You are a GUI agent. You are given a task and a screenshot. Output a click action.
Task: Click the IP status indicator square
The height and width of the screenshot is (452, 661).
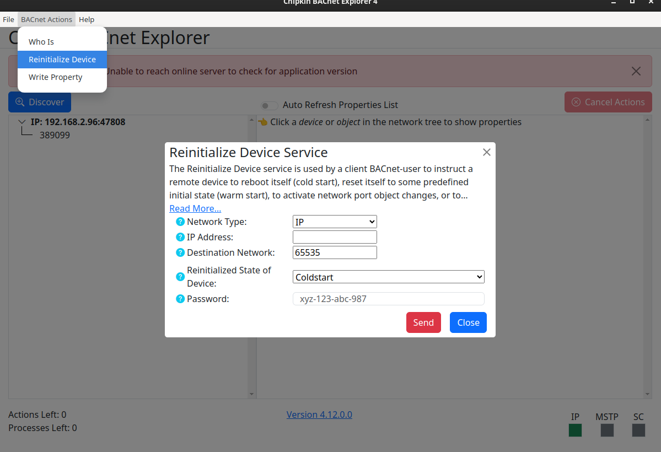575,430
